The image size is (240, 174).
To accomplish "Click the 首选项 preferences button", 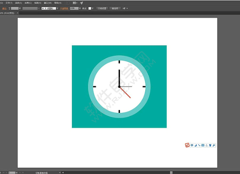I will 115,8.
